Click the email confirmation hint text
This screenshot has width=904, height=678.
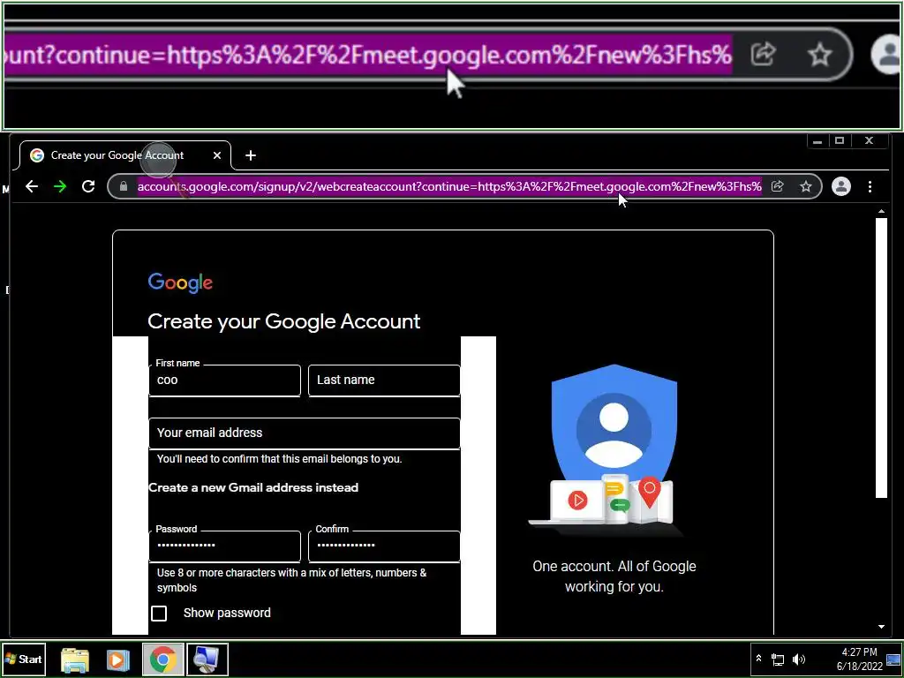pos(280,459)
